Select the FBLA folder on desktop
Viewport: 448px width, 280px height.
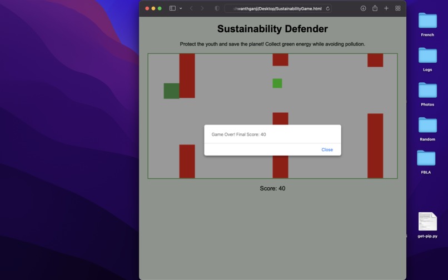click(426, 162)
